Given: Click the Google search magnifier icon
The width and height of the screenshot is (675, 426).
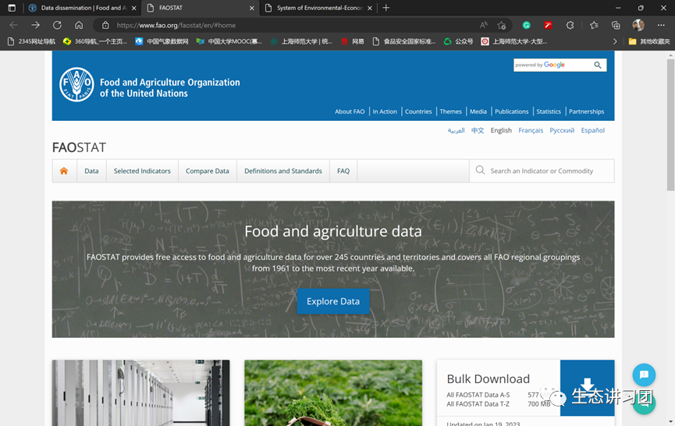Looking at the screenshot, I should coord(598,65).
